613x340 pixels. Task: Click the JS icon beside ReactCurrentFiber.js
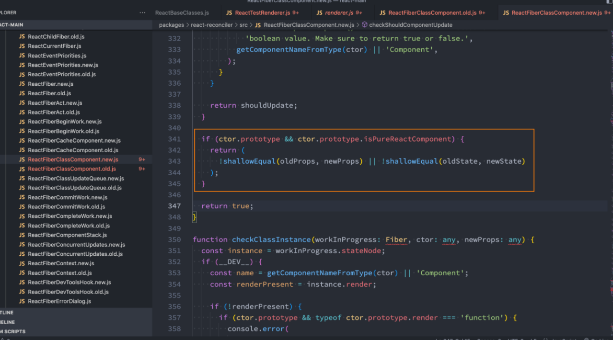point(22,46)
